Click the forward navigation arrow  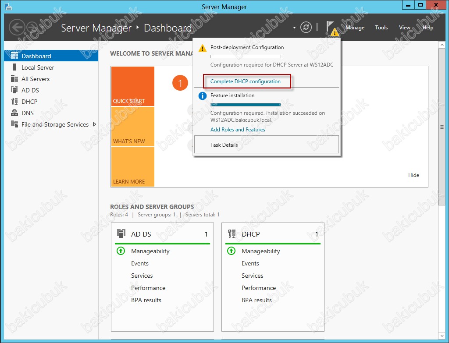(x=32, y=28)
